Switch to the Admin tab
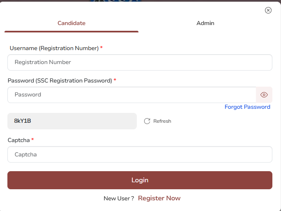Viewport: 281px width, 211px height. pyautogui.click(x=205, y=23)
